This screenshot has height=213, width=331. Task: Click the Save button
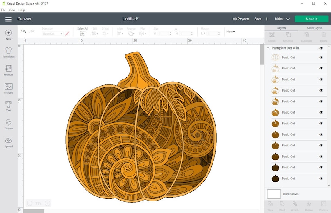(x=258, y=19)
